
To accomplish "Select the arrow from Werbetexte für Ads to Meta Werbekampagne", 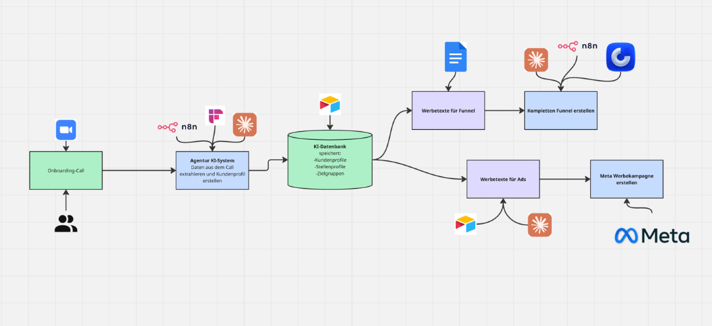I will coord(565,179).
